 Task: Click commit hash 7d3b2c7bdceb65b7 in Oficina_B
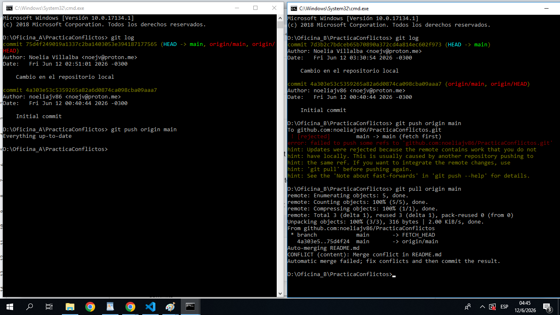pos(376,44)
